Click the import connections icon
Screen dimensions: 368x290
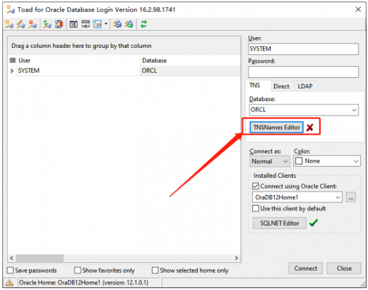(118, 24)
